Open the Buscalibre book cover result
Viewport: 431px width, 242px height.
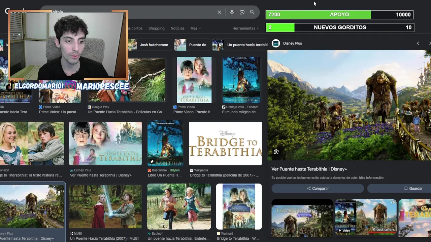[165, 143]
